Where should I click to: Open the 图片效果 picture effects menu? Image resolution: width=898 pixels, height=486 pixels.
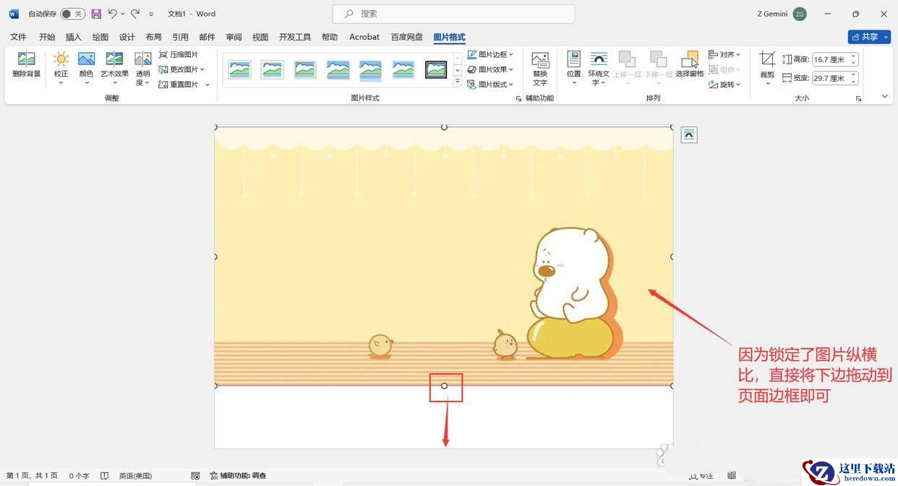point(490,69)
